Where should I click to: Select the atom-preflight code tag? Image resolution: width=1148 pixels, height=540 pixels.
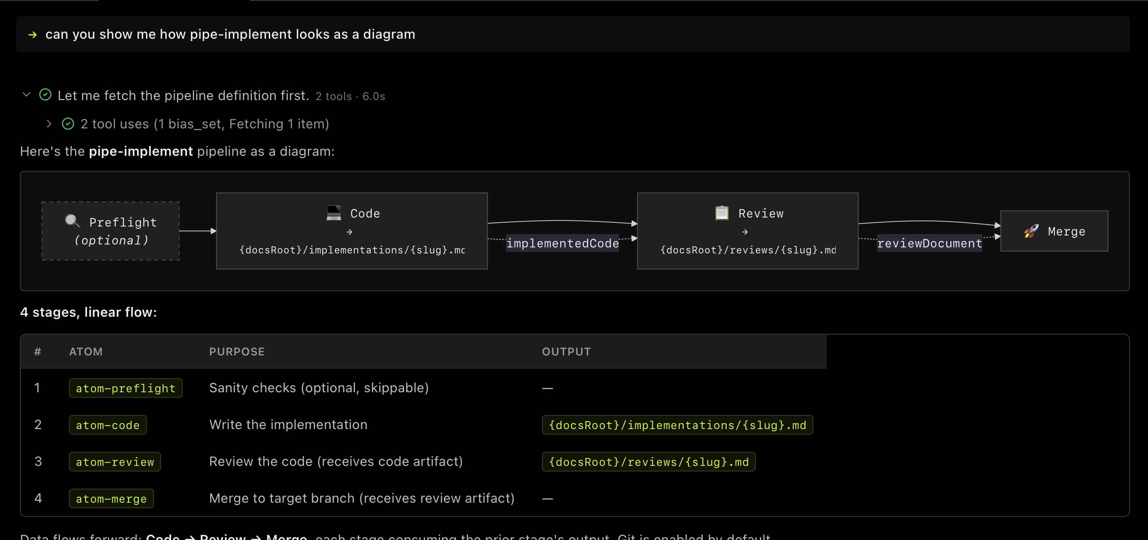click(126, 388)
